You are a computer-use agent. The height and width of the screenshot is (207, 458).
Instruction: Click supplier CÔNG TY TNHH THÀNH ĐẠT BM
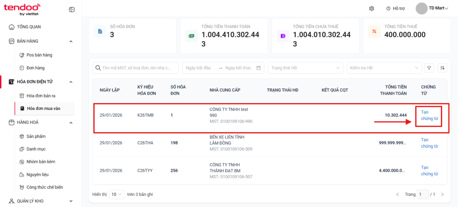pyautogui.click(x=225, y=168)
